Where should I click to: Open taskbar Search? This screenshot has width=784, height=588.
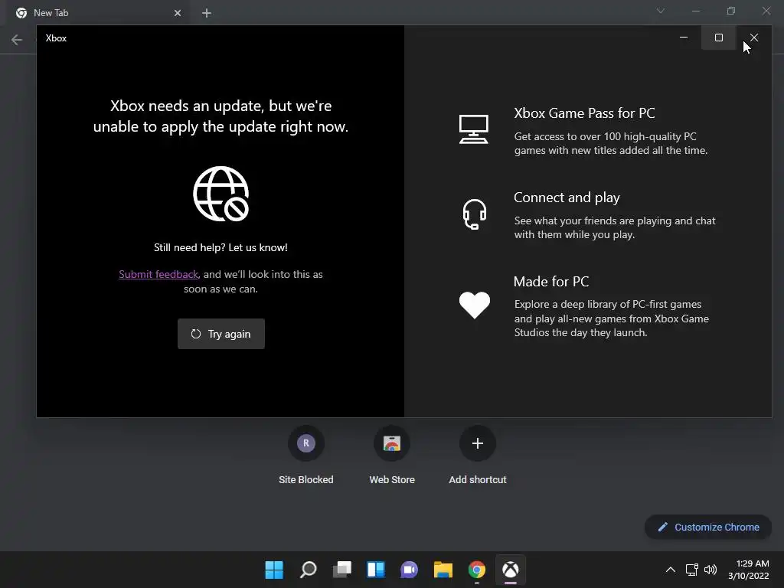tap(308, 570)
